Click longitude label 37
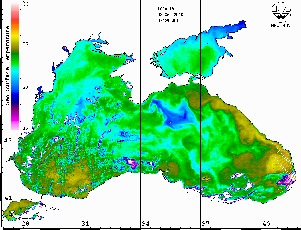The image size is (301, 230). click(206, 223)
